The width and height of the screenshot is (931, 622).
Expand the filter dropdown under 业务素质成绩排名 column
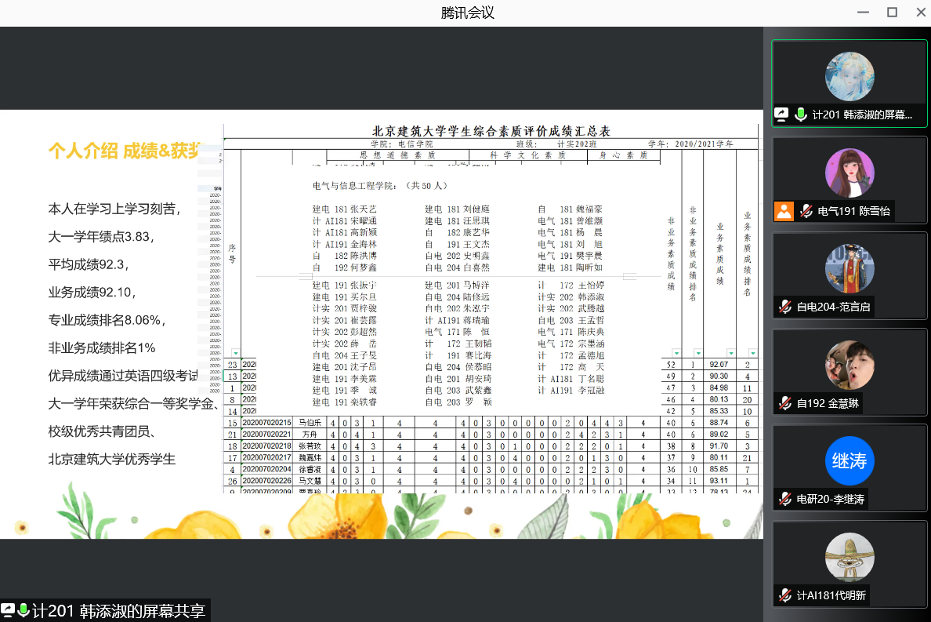(752, 353)
